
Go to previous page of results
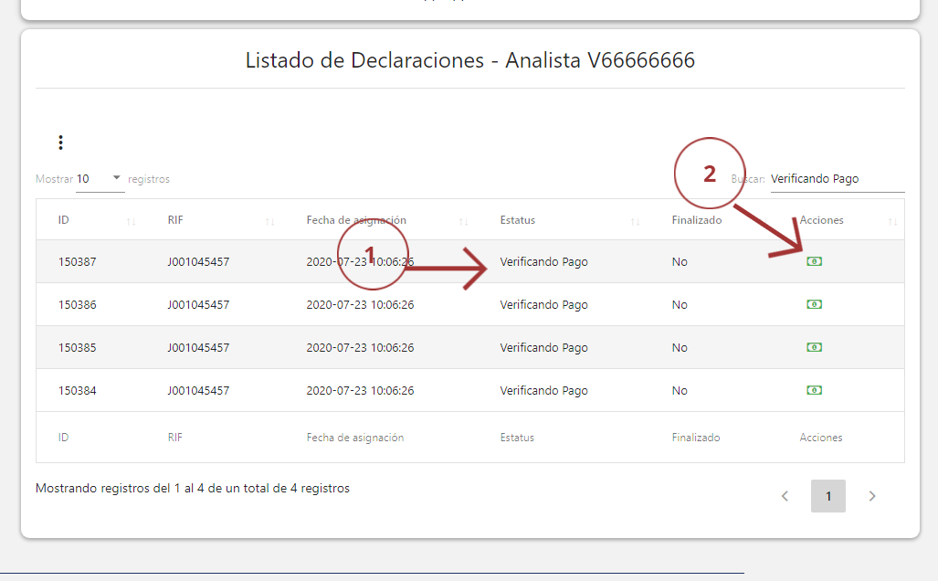[x=785, y=496]
